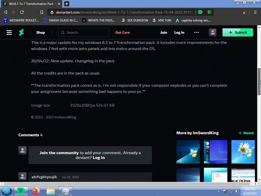Screen dimensions: 261x196
Task: Click Log In in the header
Action: (x=179, y=32)
